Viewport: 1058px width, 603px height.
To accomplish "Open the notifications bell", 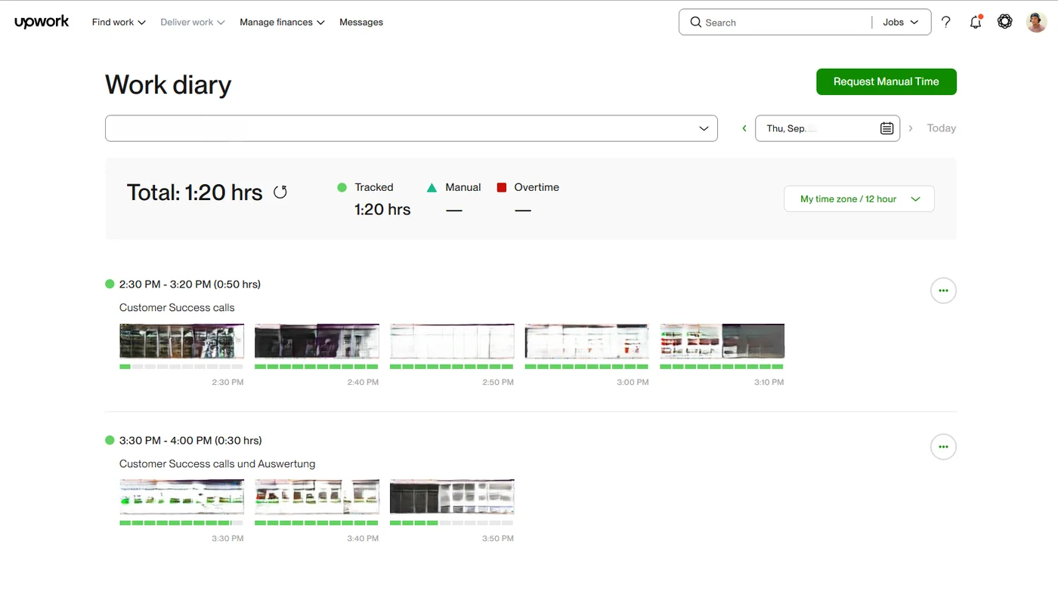I will pos(976,22).
